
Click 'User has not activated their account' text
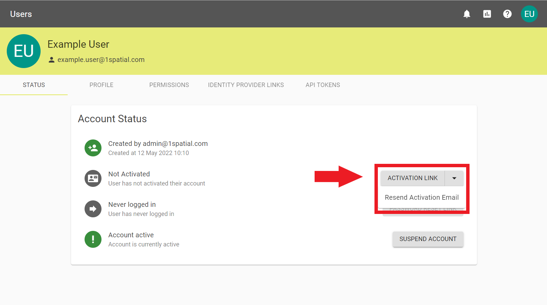(x=157, y=183)
